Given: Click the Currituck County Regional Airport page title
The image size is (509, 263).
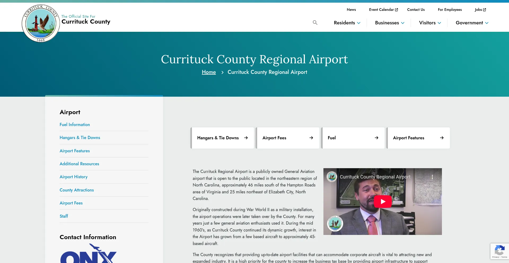Looking at the screenshot, I should pyautogui.click(x=254, y=59).
